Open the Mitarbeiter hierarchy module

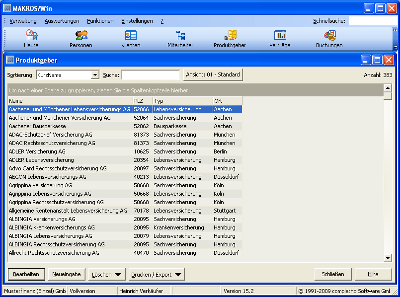click(x=180, y=39)
